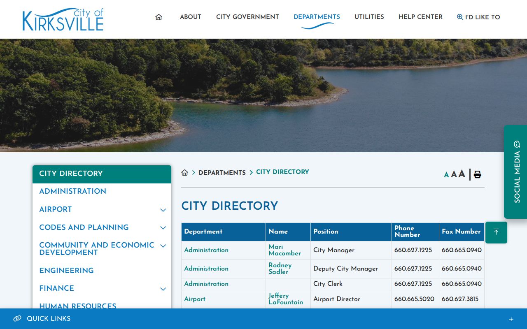Expand the Finance sidebar submenu chevron
The width and height of the screenshot is (527, 329).
pyautogui.click(x=163, y=289)
